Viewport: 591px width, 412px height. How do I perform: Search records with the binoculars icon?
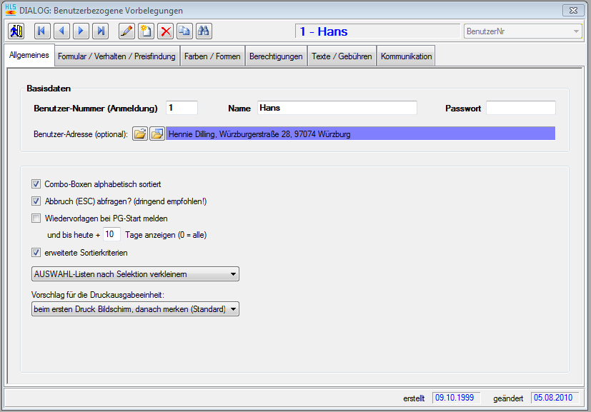pyautogui.click(x=204, y=31)
